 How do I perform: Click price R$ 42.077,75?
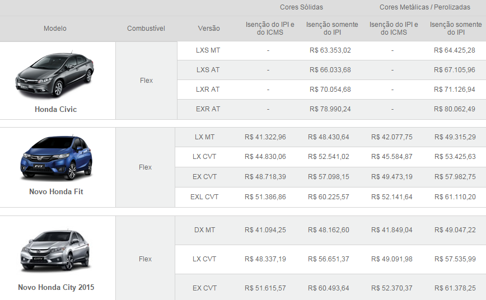pos(392,137)
